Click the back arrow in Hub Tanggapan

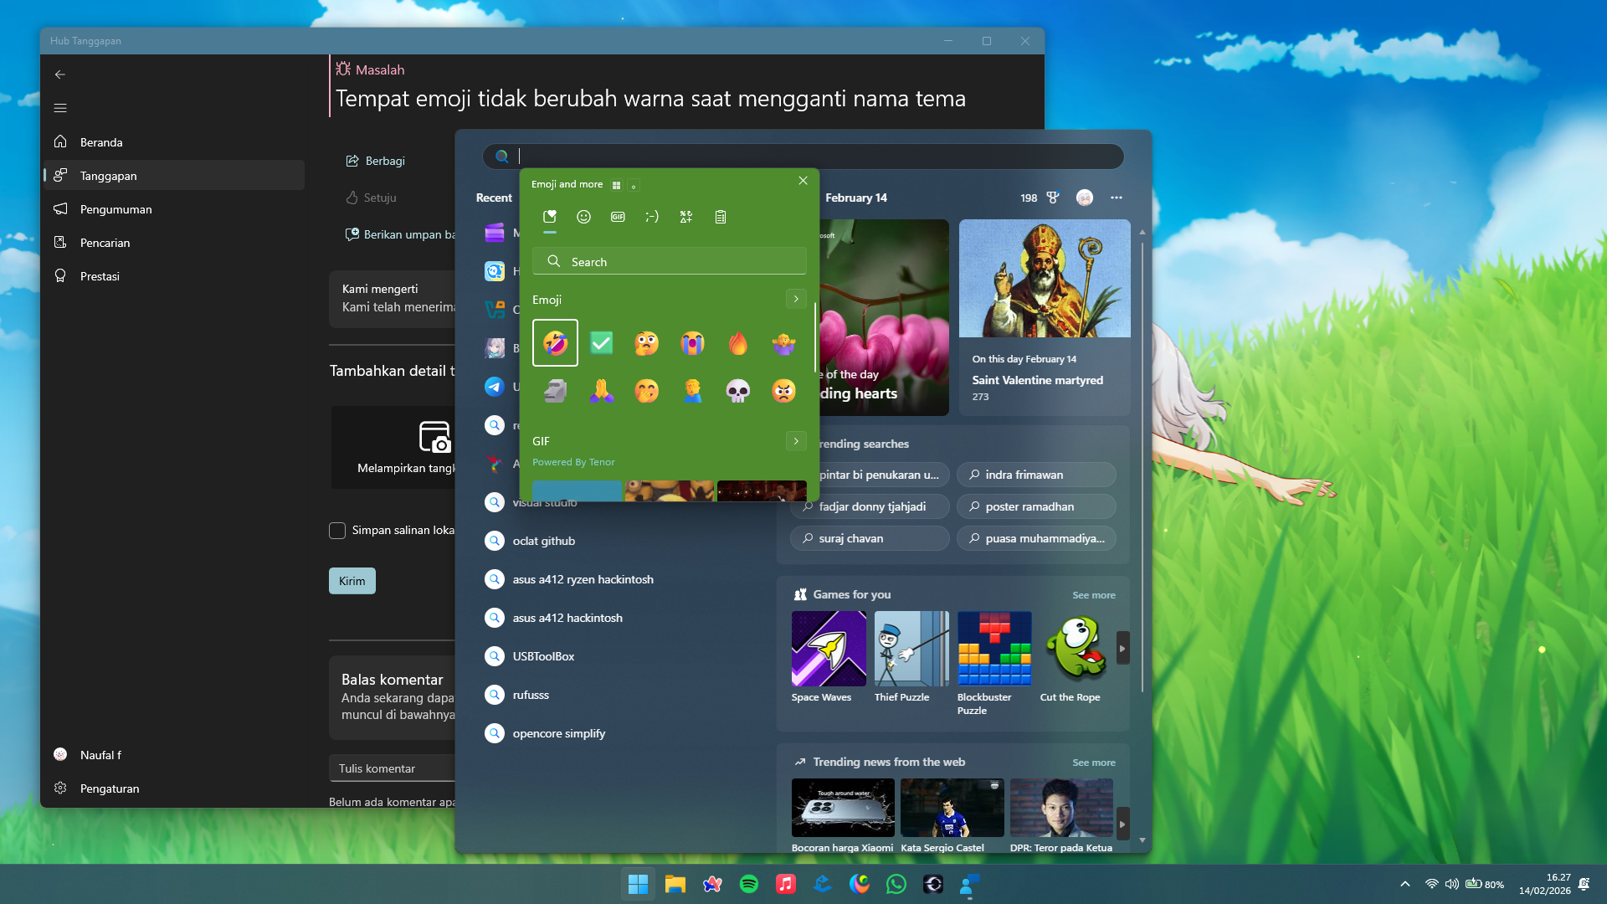(x=59, y=74)
